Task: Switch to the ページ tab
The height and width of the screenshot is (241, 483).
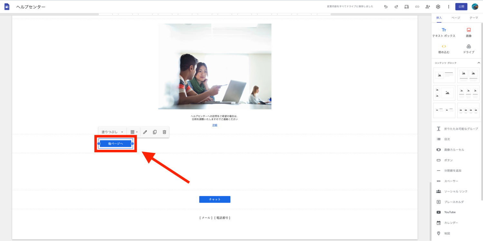Action: pyautogui.click(x=456, y=18)
